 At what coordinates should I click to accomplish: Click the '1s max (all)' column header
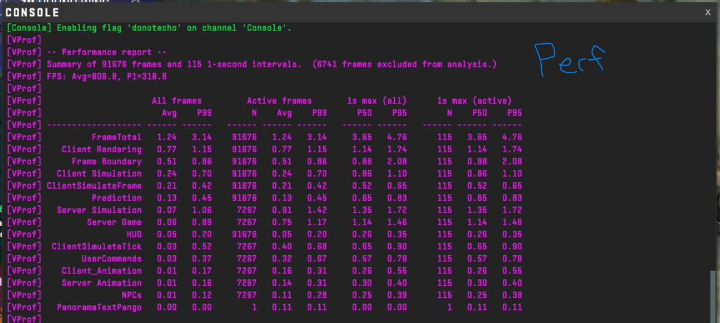(x=377, y=101)
